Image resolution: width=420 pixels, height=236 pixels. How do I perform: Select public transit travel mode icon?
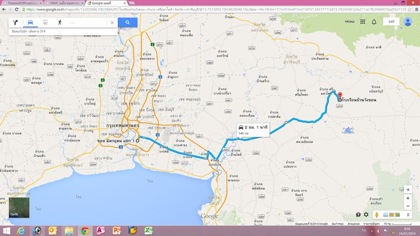[x=45, y=23]
